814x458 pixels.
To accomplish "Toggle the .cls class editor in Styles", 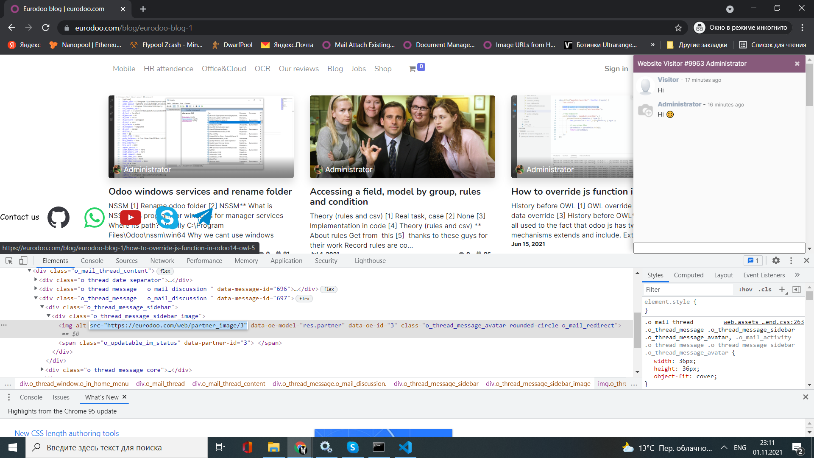I will tap(765, 289).
